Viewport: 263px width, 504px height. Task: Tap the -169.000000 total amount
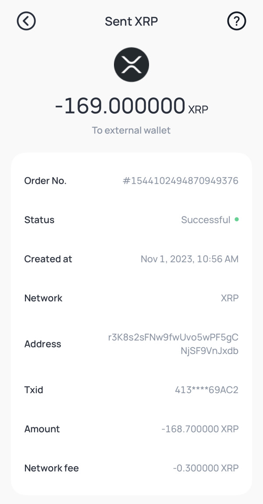coord(120,106)
